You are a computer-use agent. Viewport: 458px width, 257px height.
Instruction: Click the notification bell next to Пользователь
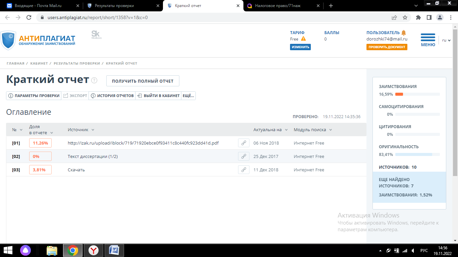pyautogui.click(x=404, y=32)
